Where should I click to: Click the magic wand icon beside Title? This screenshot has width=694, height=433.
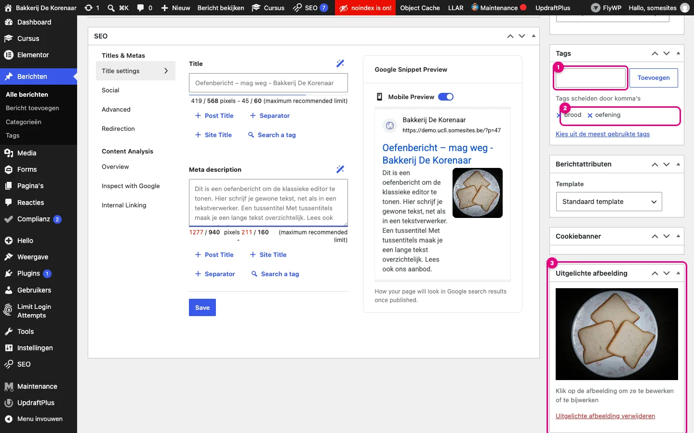(340, 64)
